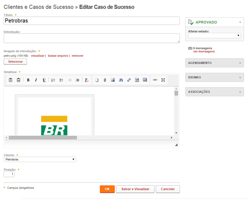Image resolution: width=248 pixels, height=199 pixels.
Task: Increase indent in editor
Action: 77,80
